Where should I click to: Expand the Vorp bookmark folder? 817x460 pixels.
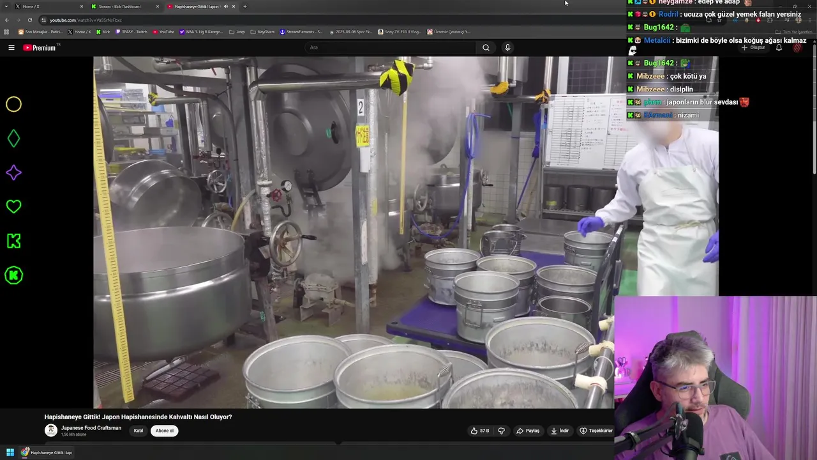point(237,32)
